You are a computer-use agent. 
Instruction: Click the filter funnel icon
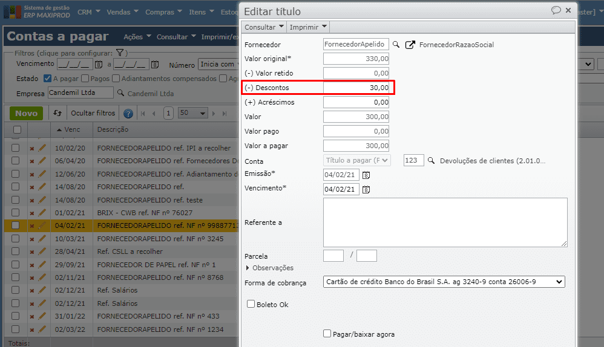coord(120,53)
